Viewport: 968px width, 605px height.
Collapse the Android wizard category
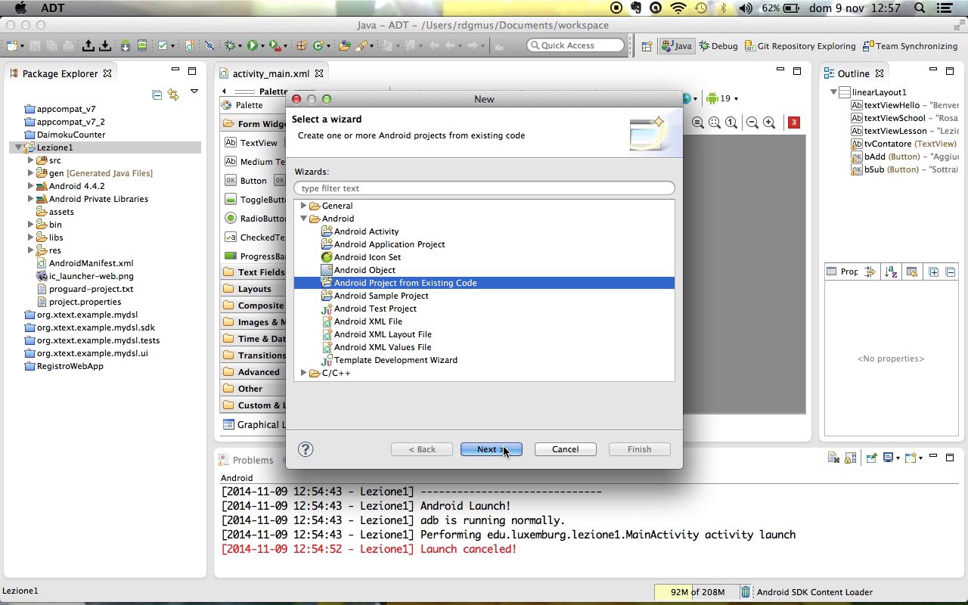pyautogui.click(x=303, y=219)
